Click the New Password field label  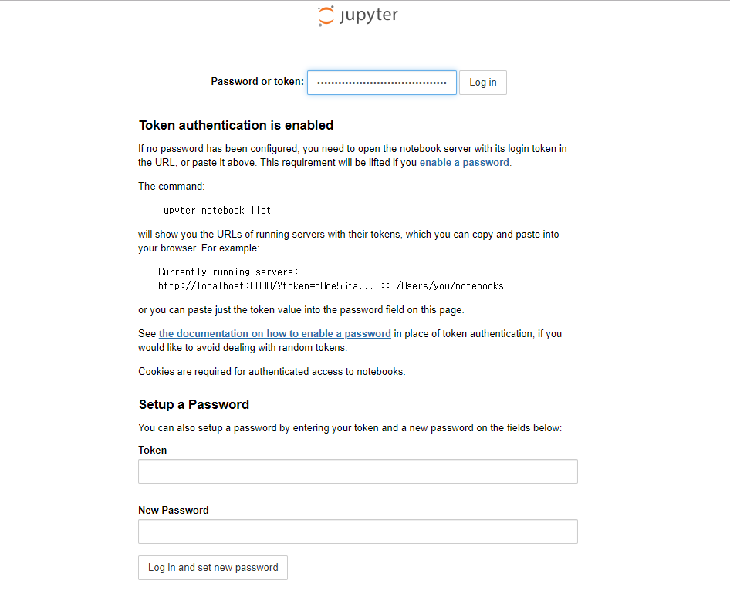point(173,510)
